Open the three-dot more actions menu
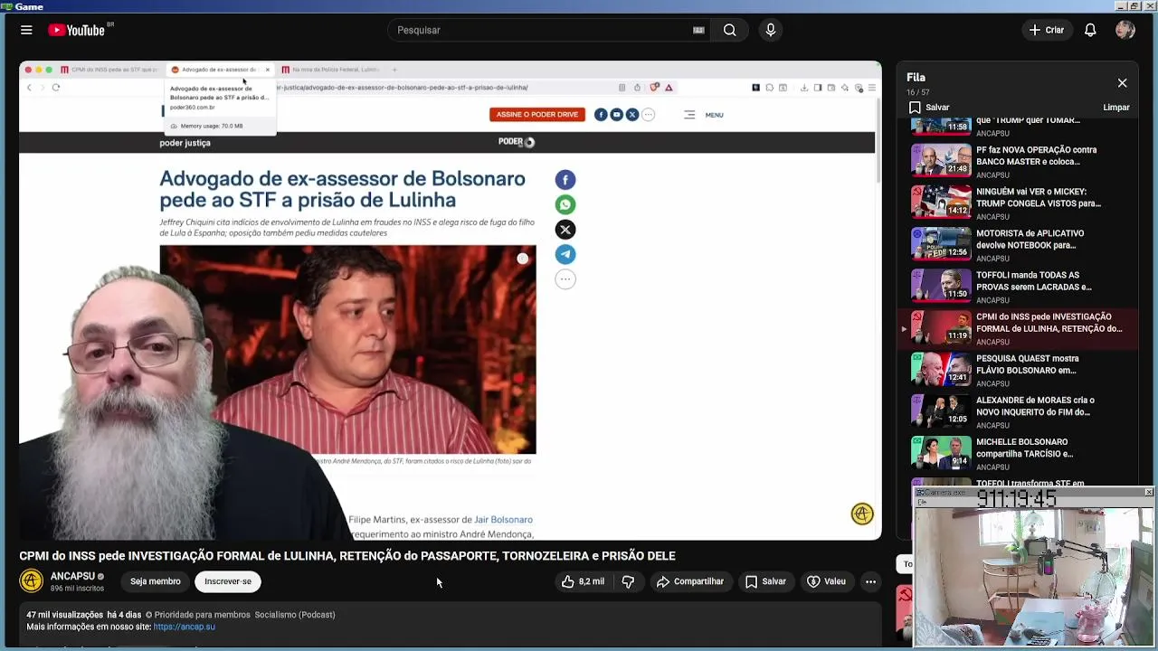 tap(870, 581)
